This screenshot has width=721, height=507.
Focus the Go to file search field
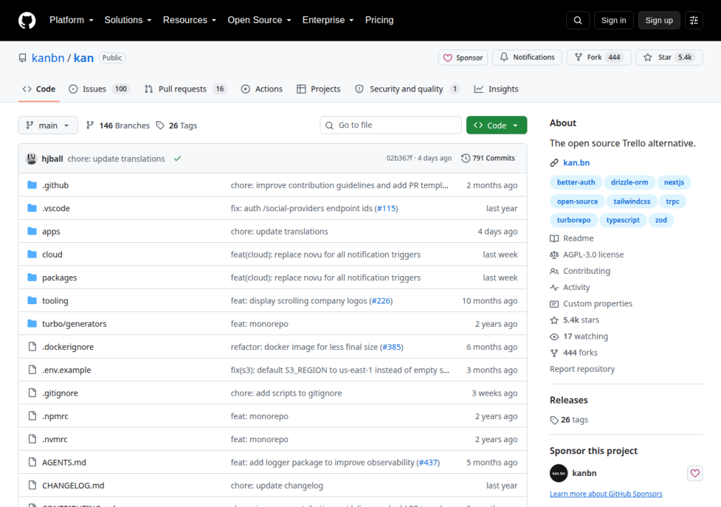[x=391, y=125]
